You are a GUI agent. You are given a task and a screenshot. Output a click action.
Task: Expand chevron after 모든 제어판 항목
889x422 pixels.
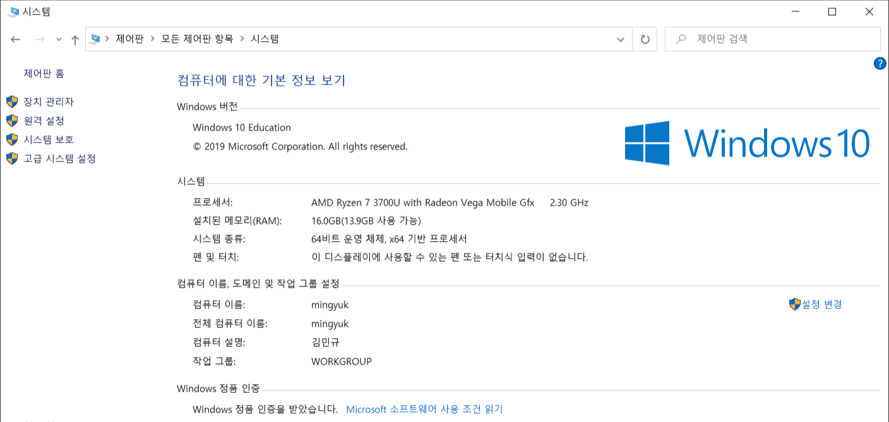[x=242, y=39]
